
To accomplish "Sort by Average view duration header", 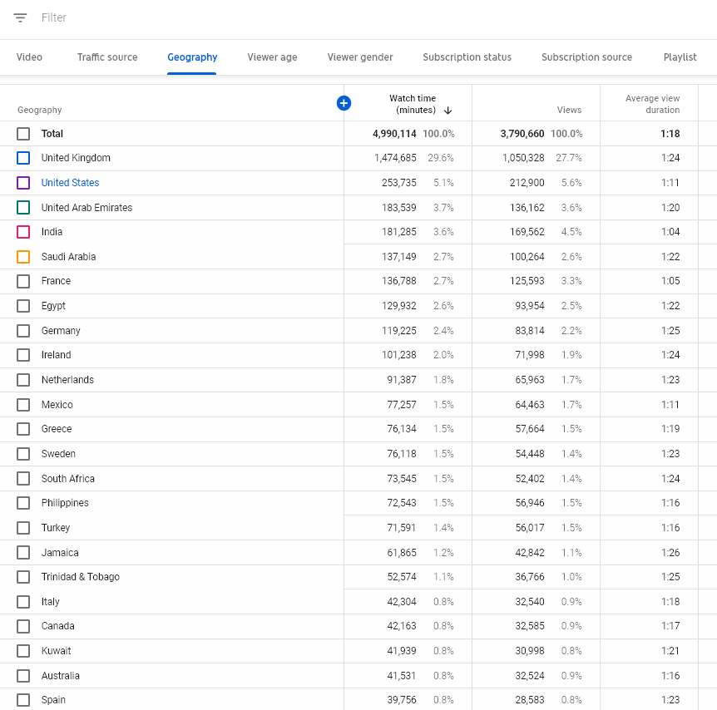I will point(652,104).
